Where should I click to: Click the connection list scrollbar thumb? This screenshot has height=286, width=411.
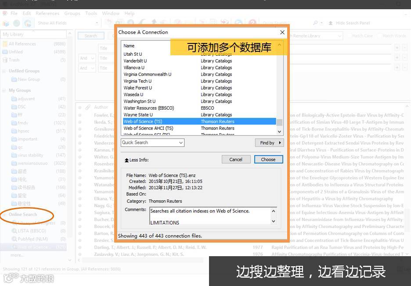pos(279,122)
